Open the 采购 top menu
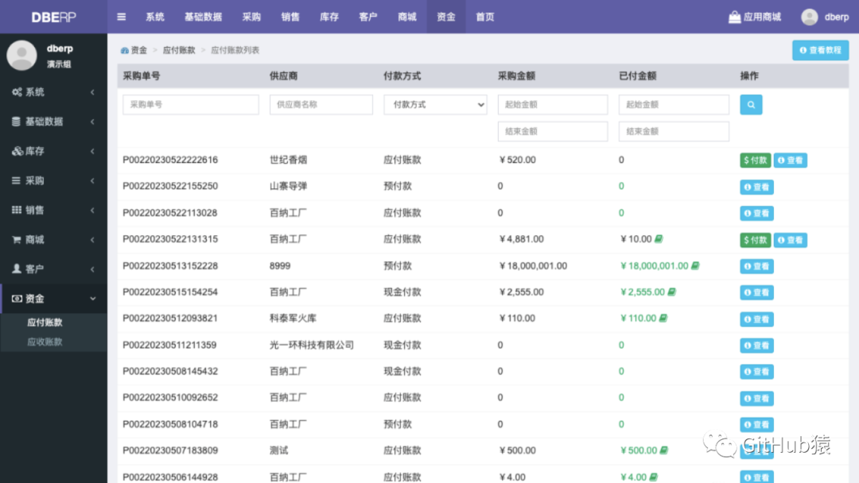The height and width of the screenshot is (483, 859). coord(251,17)
